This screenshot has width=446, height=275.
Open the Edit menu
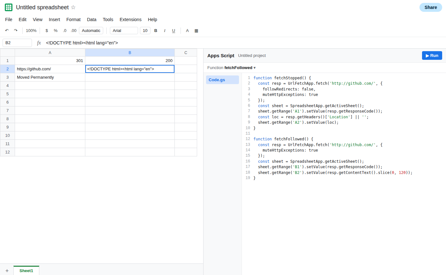click(23, 20)
